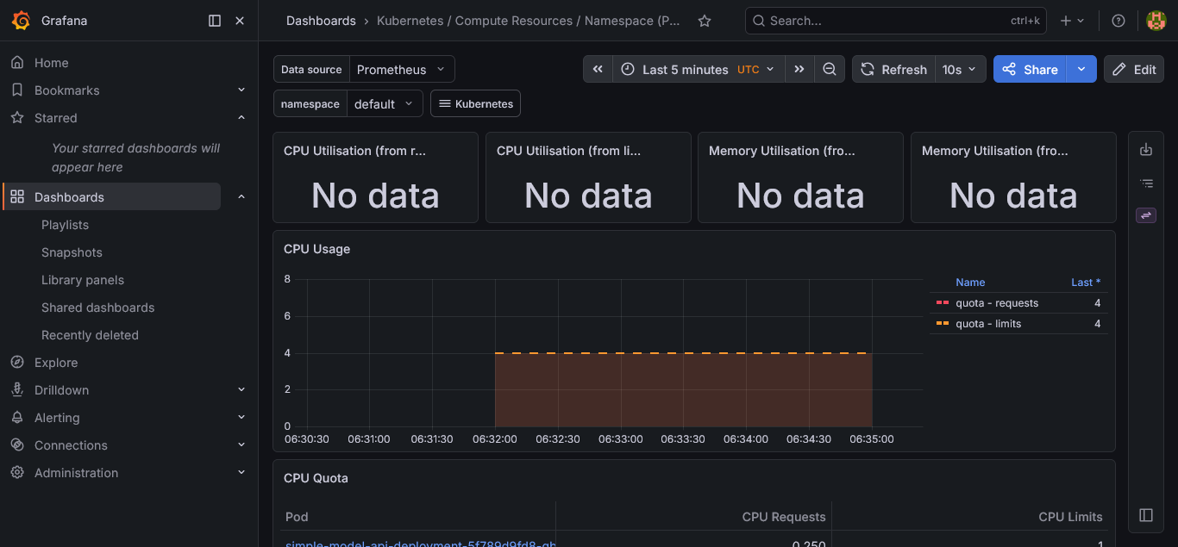This screenshot has width=1178, height=547.
Task: Sort table by Pod column
Action: click(x=297, y=517)
